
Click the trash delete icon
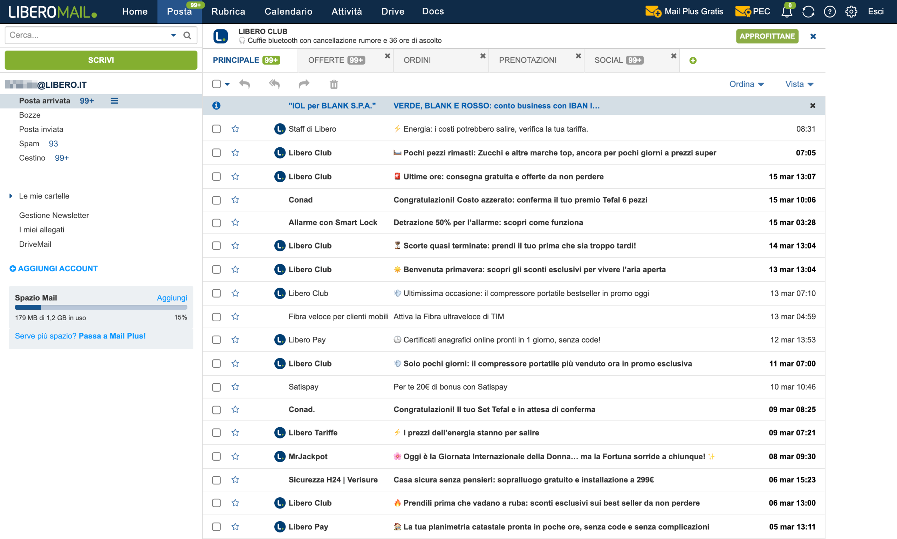(334, 85)
